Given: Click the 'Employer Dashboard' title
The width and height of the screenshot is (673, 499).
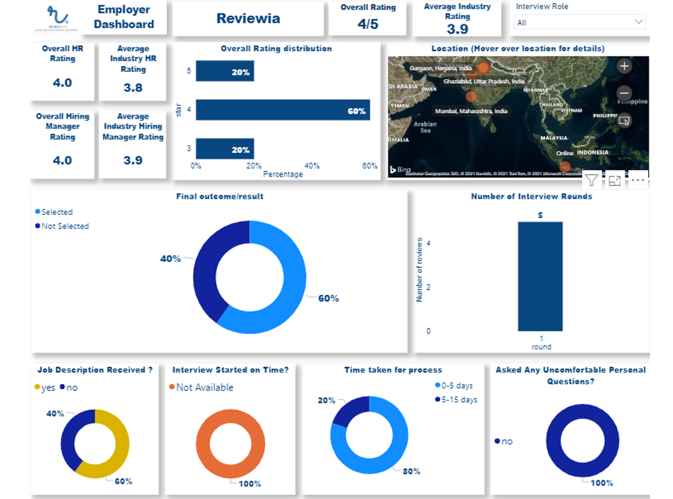Looking at the screenshot, I should [124, 17].
